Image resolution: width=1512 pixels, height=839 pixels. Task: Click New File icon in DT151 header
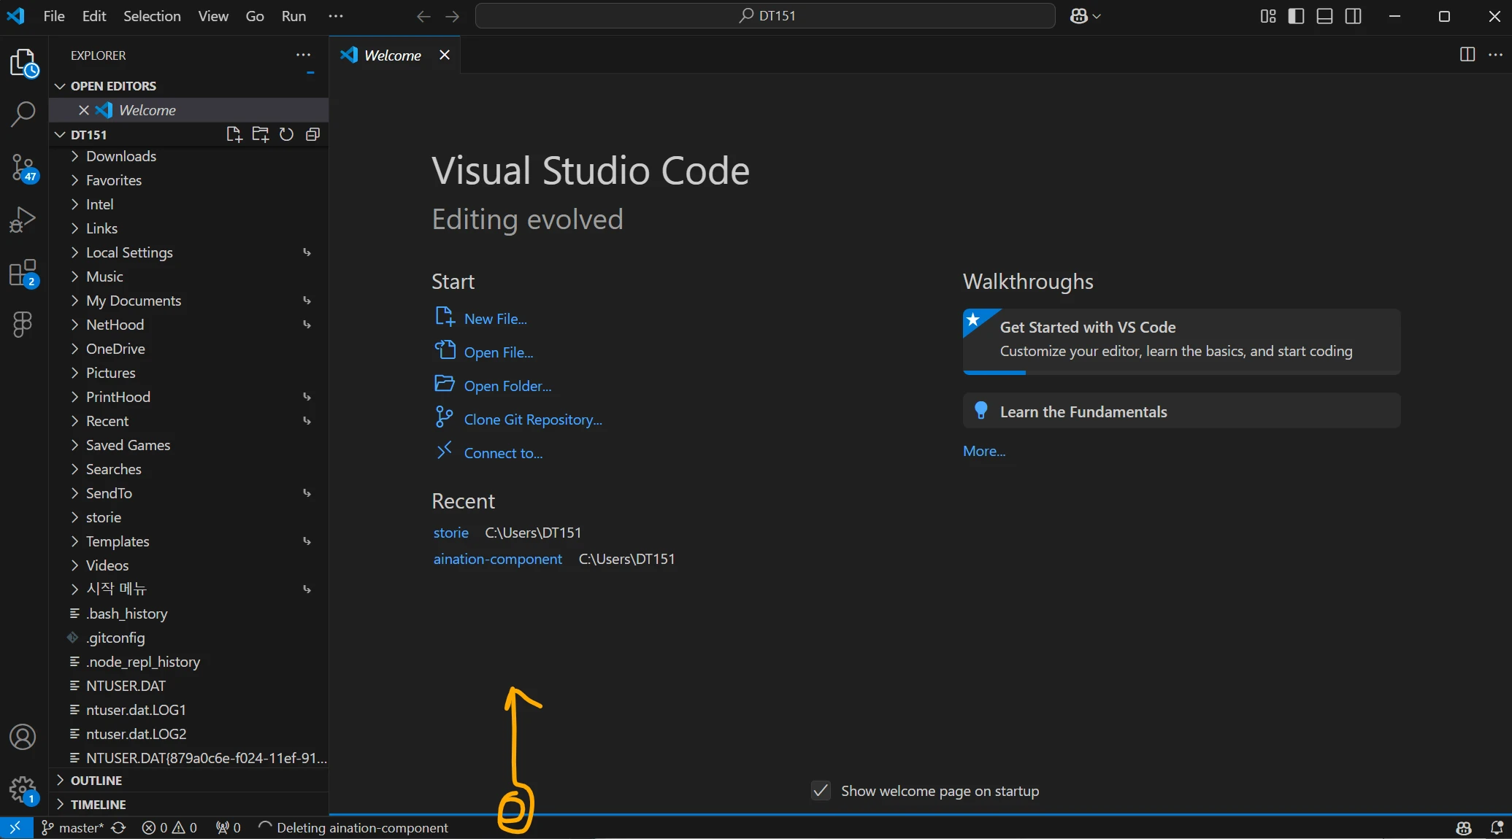(x=234, y=134)
